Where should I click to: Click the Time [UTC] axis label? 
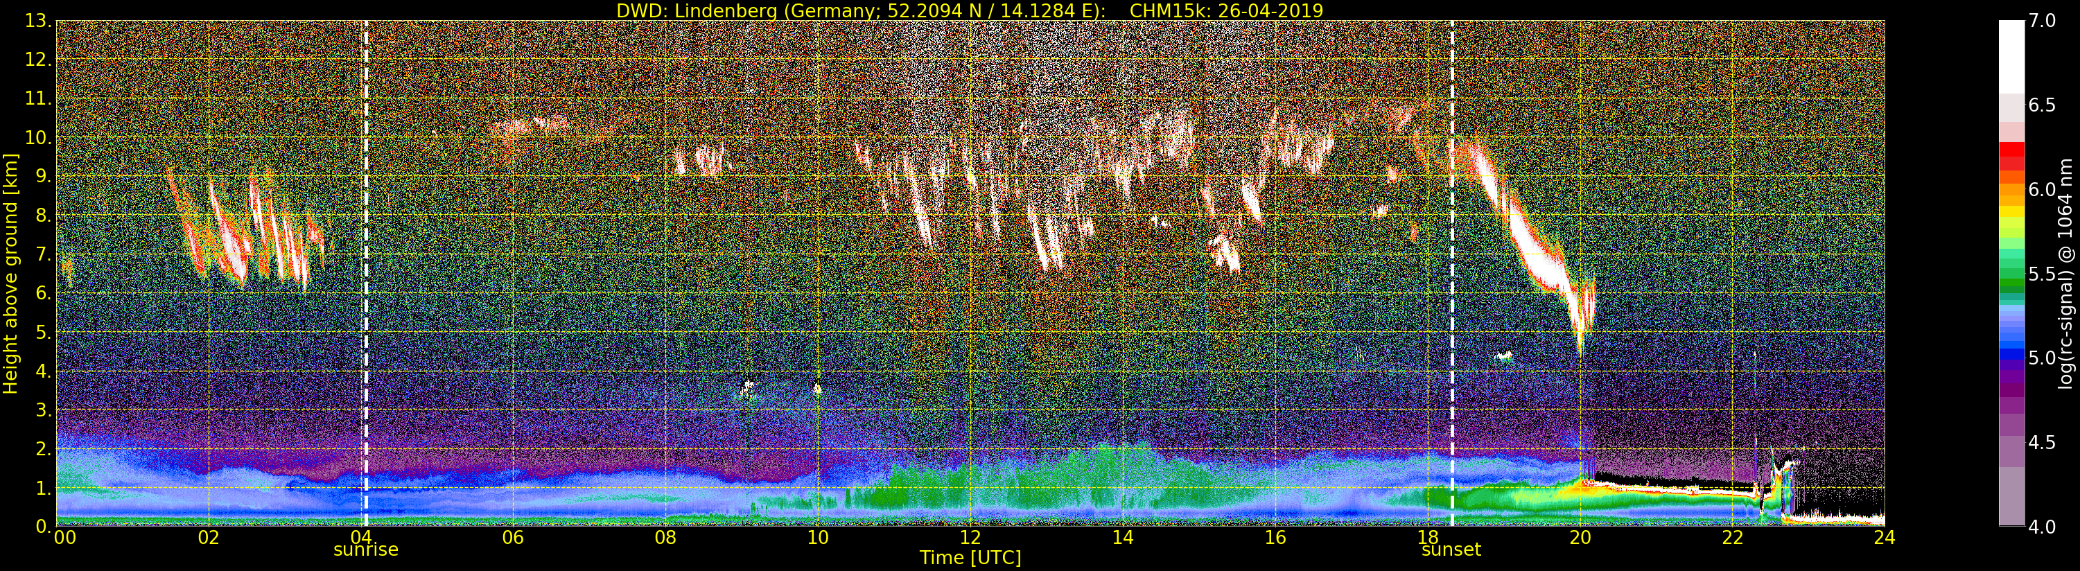pos(970,557)
